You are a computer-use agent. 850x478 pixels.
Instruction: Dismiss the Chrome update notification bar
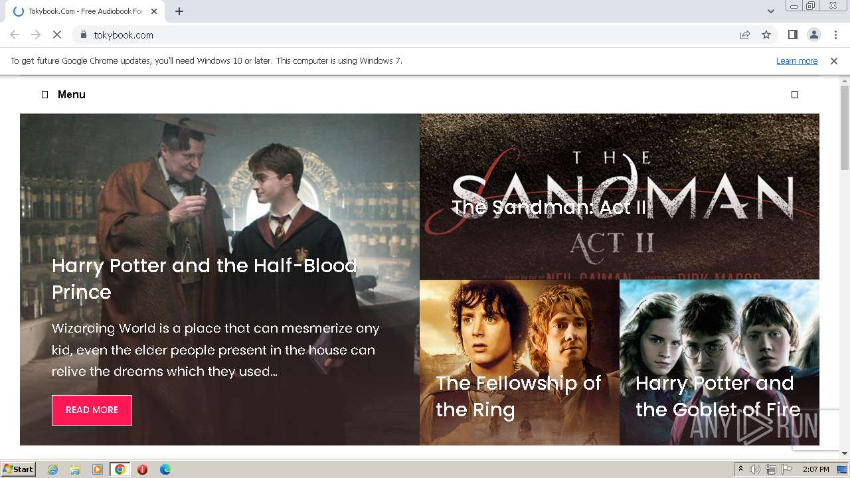tap(834, 60)
